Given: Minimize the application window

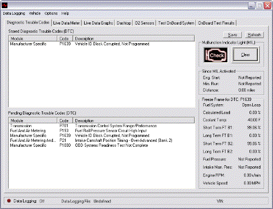Looking at the screenshot, I should (251, 5).
